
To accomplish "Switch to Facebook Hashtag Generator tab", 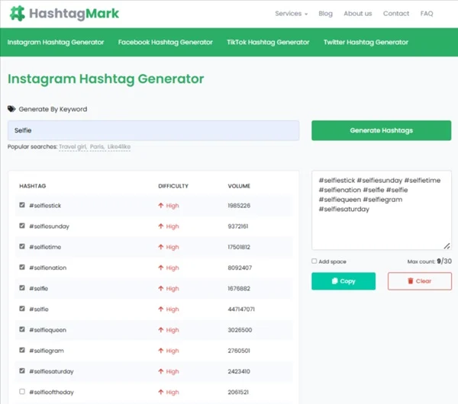I will coord(166,42).
